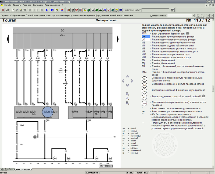
Task: Click the green book toolbar icon
Action: 97,10
